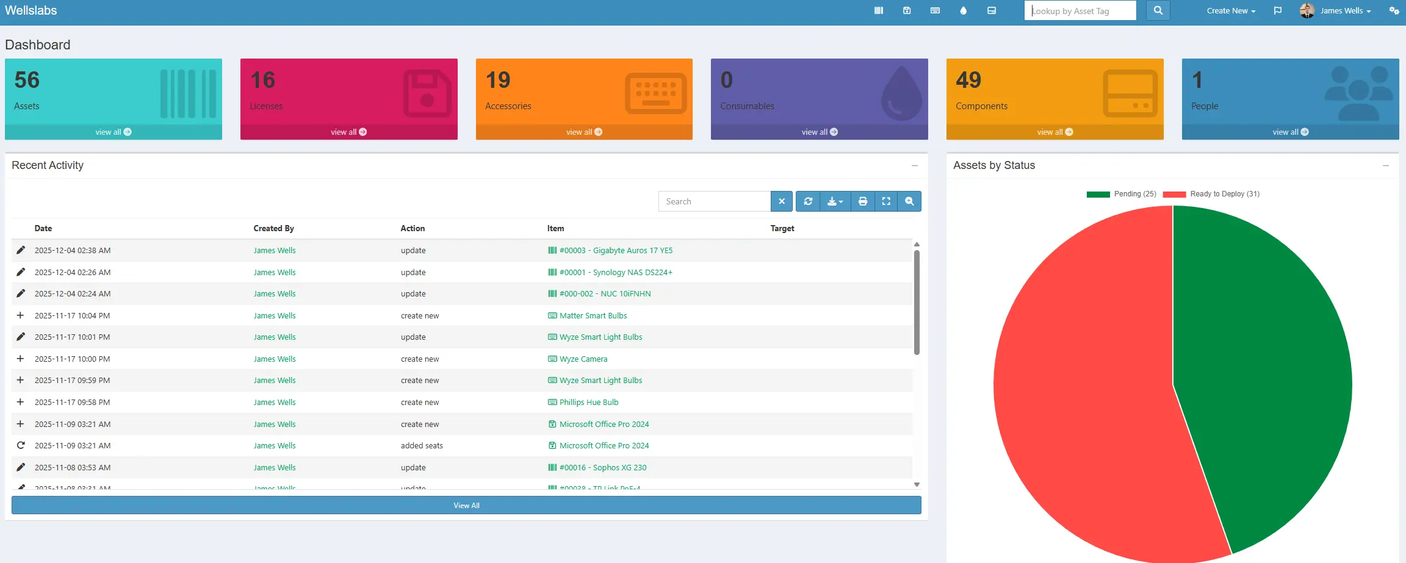Open #00003 - Gigabyte Aurus 17 YE5 item
Viewport: 1406px width, 563px height.
coord(616,250)
